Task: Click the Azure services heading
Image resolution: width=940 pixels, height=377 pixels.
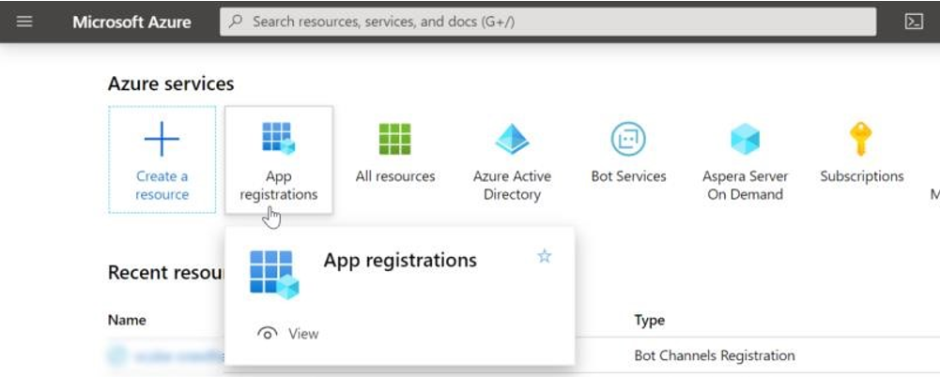Action: pyautogui.click(x=171, y=83)
